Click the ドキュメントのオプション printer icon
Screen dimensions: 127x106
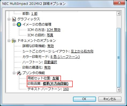tap(14, 41)
